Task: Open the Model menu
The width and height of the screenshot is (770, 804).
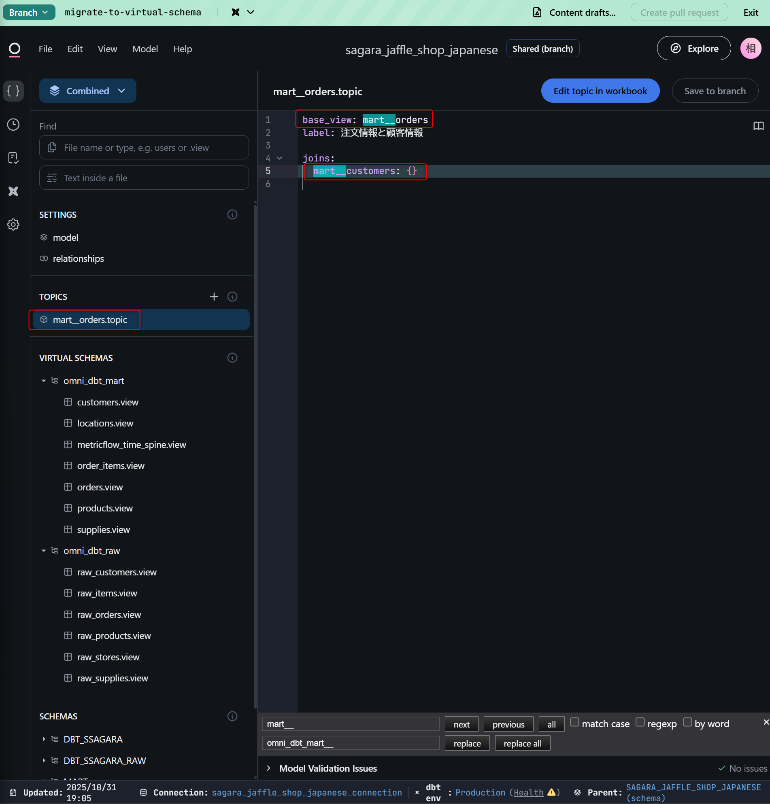Action: coord(145,49)
